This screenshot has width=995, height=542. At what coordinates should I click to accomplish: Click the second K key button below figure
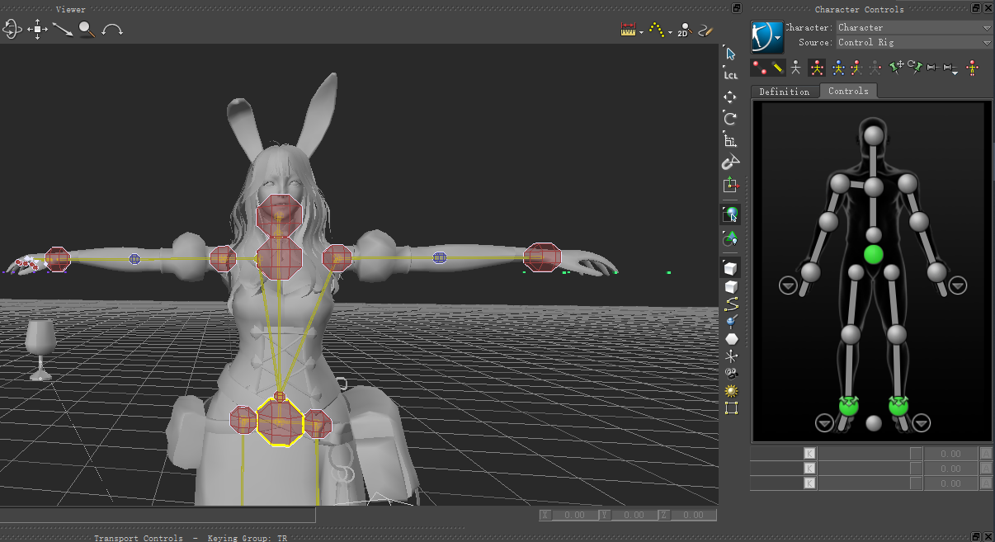click(x=809, y=468)
